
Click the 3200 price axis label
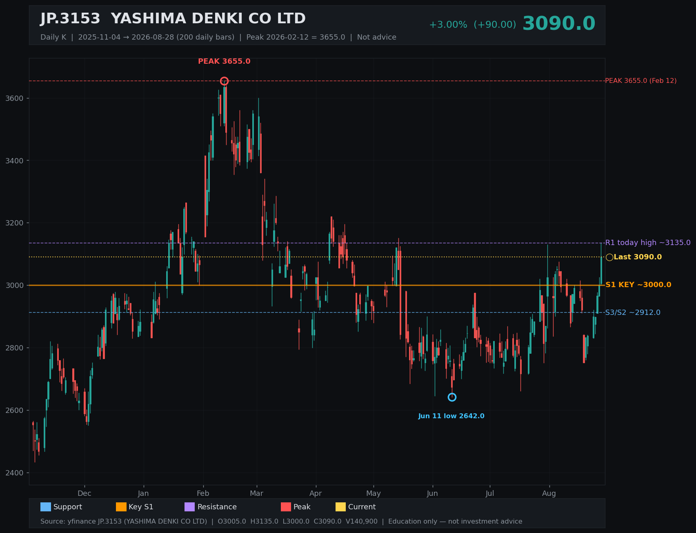[x=15, y=223]
